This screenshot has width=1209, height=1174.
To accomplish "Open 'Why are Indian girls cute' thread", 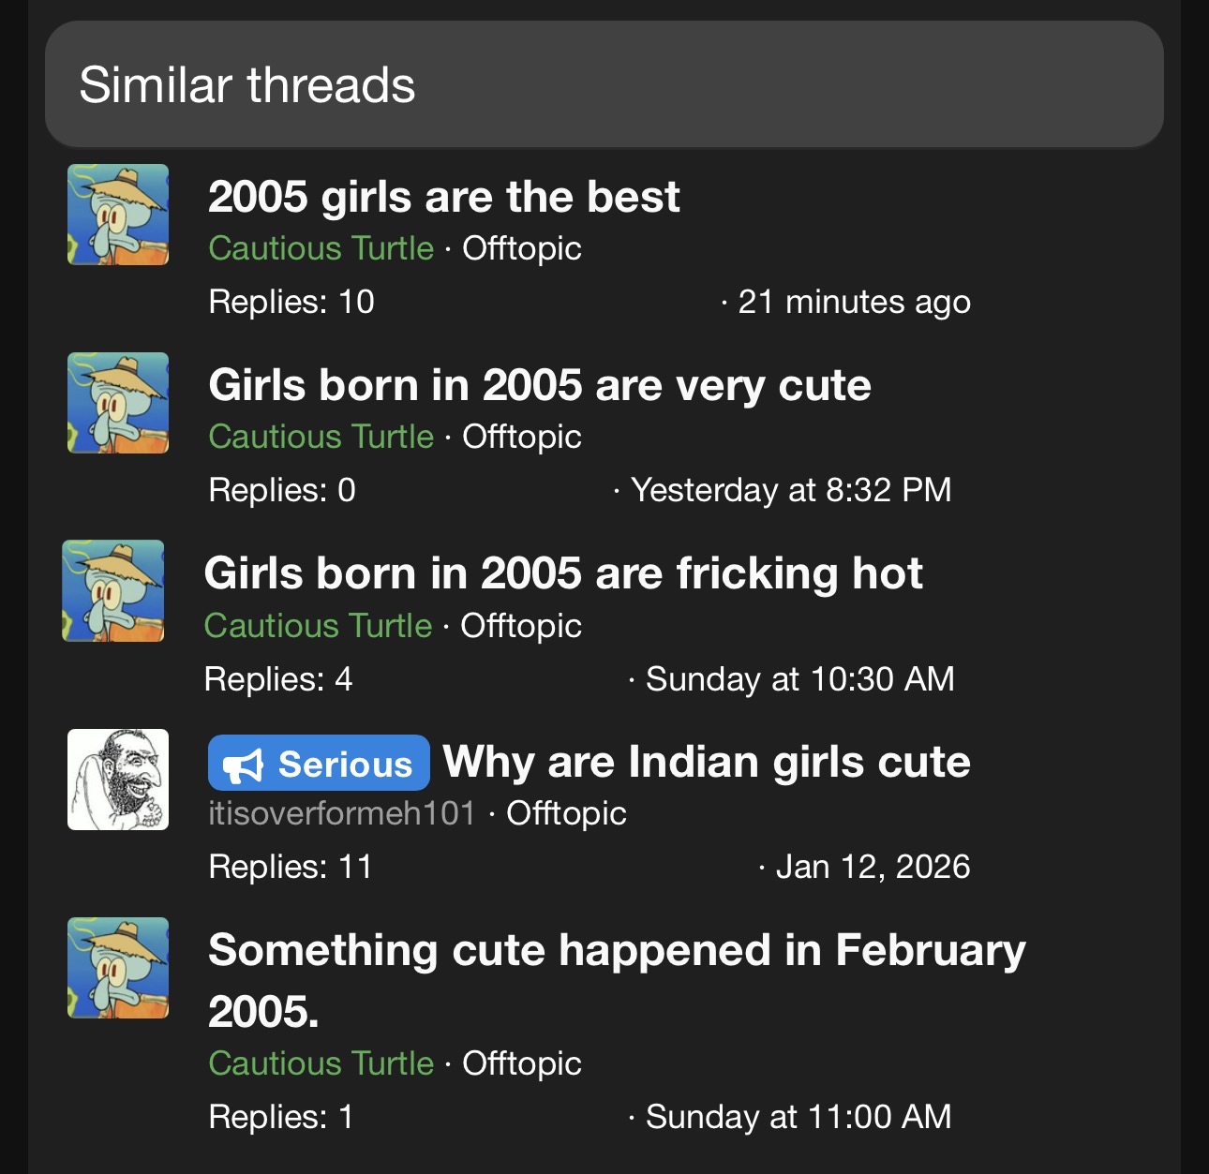I will pyautogui.click(x=707, y=762).
